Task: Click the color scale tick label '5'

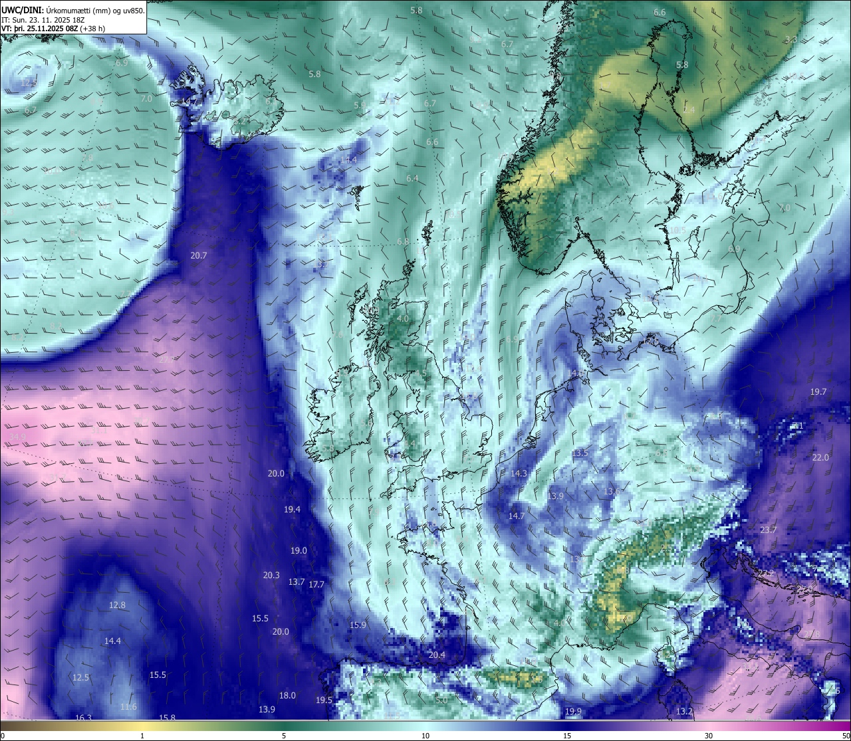Action: click(x=284, y=736)
